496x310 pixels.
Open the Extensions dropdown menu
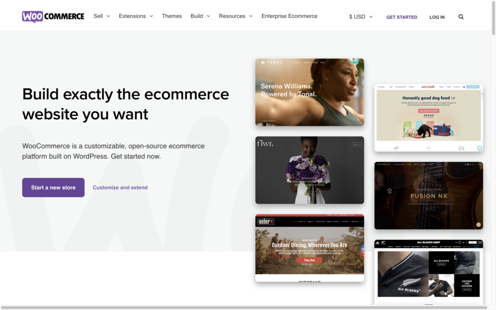(x=136, y=16)
